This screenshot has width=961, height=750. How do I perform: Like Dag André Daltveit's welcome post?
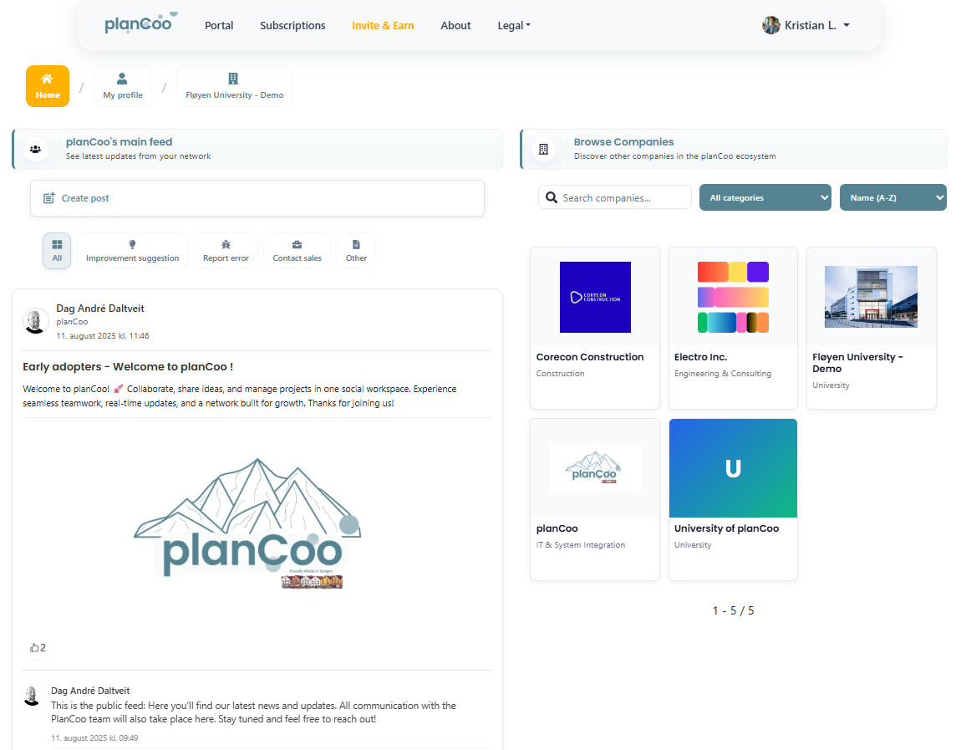pos(37,646)
